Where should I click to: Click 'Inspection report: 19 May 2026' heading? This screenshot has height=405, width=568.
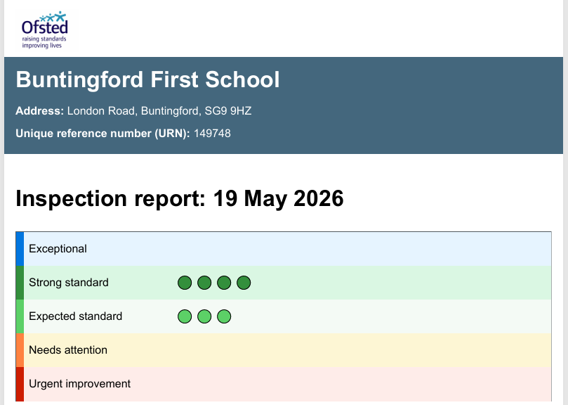click(x=180, y=198)
